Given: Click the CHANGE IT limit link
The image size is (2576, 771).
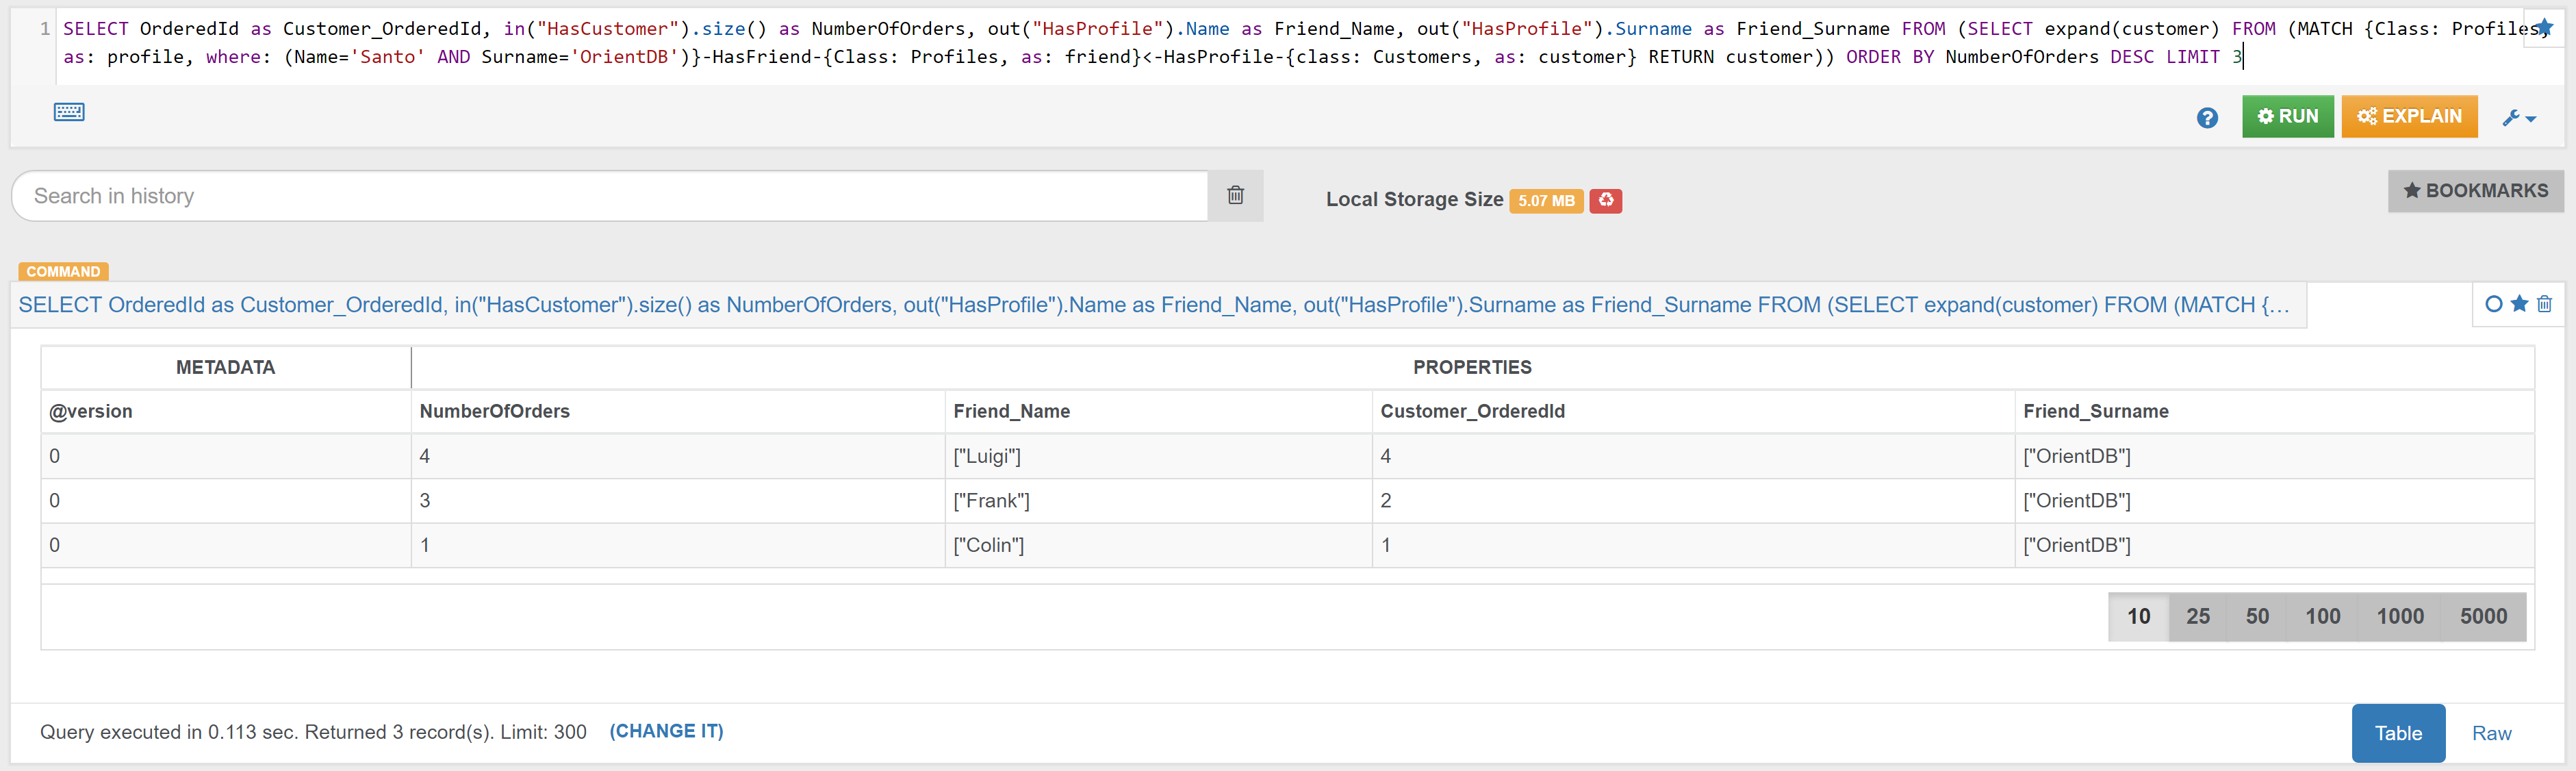Looking at the screenshot, I should coord(666,731).
